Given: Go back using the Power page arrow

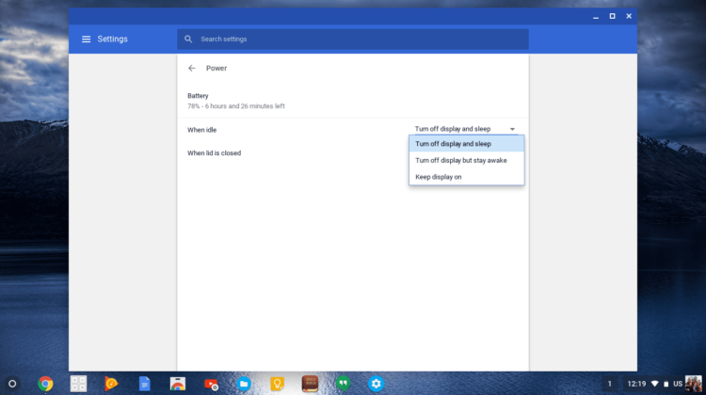Looking at the screenshot, I should click(x=192, y=68).
